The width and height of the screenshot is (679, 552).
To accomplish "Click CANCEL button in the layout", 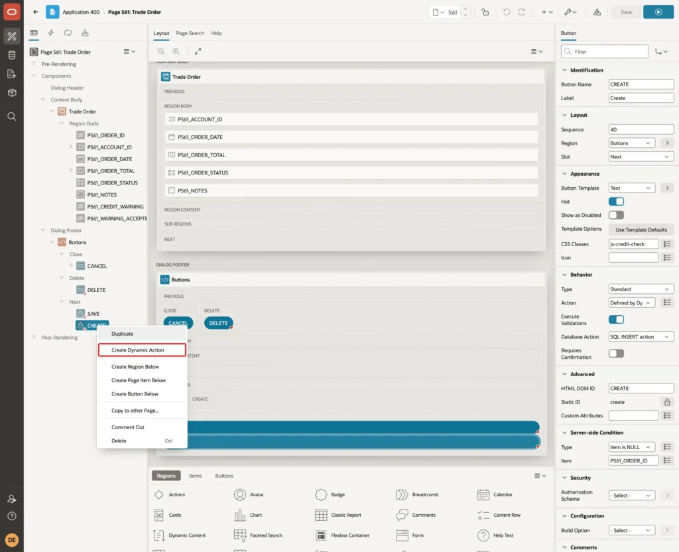I will pos(178,323).
